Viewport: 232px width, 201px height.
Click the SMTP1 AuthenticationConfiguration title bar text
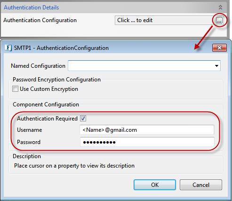coord(61,48)
